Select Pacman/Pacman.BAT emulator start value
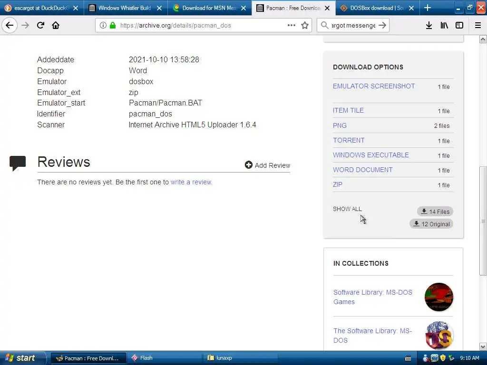Screen dimensions: 487x365 pos(166,103)
